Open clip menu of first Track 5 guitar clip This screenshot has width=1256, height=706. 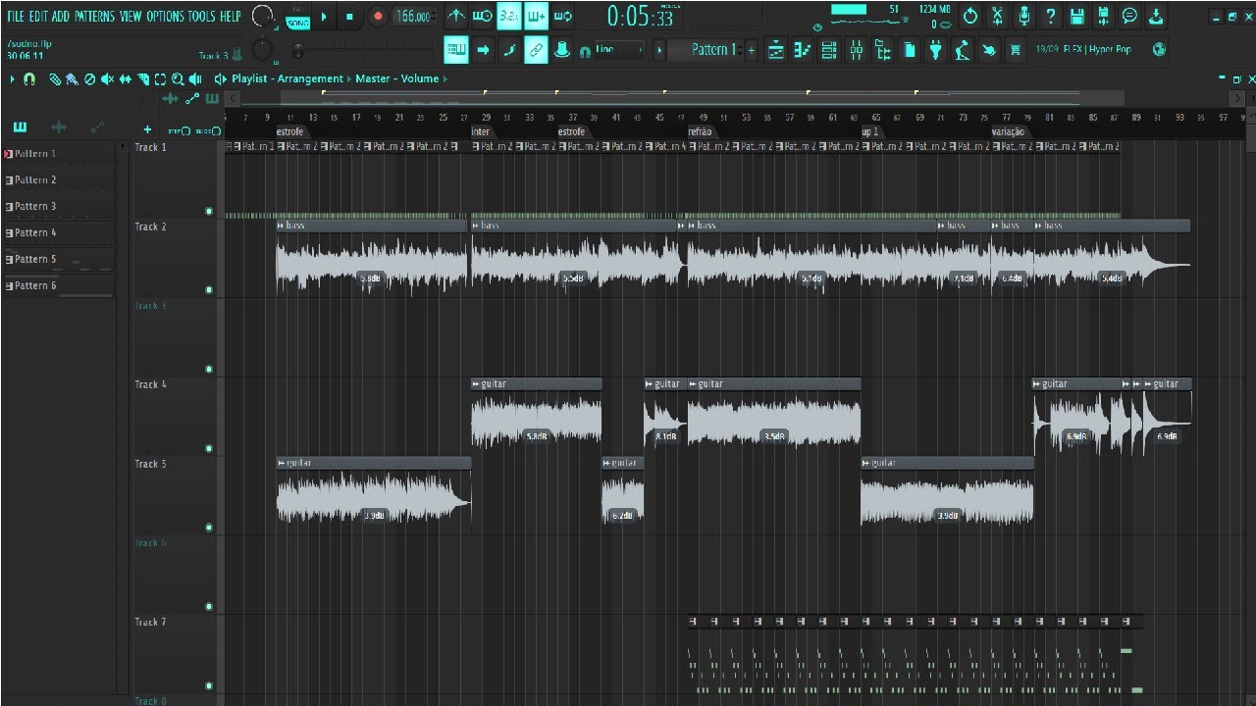point(281,463)
